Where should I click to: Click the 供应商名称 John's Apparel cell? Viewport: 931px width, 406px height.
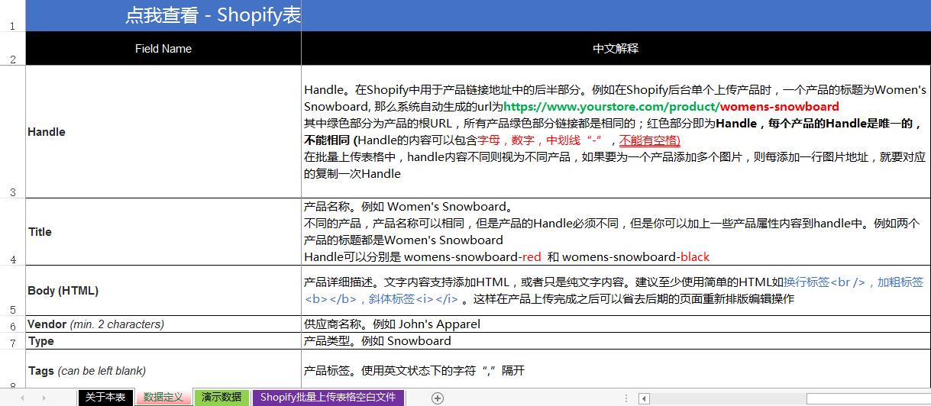pos(616,324)
